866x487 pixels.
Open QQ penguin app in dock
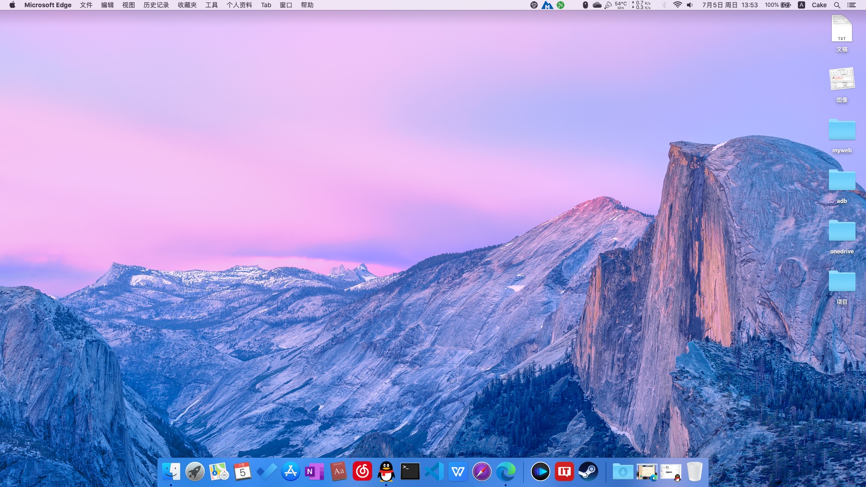click(386, 472)
